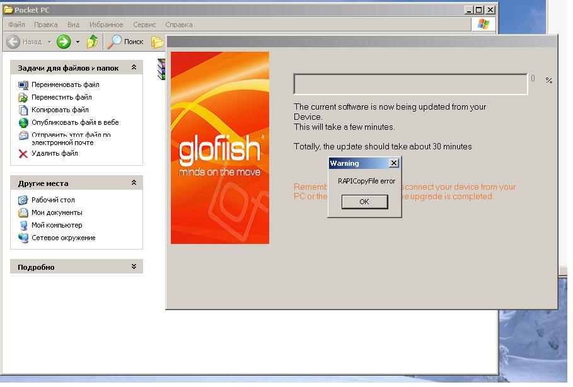
Task: Click the Folders toolbar icon
Action: coord(158,42)
